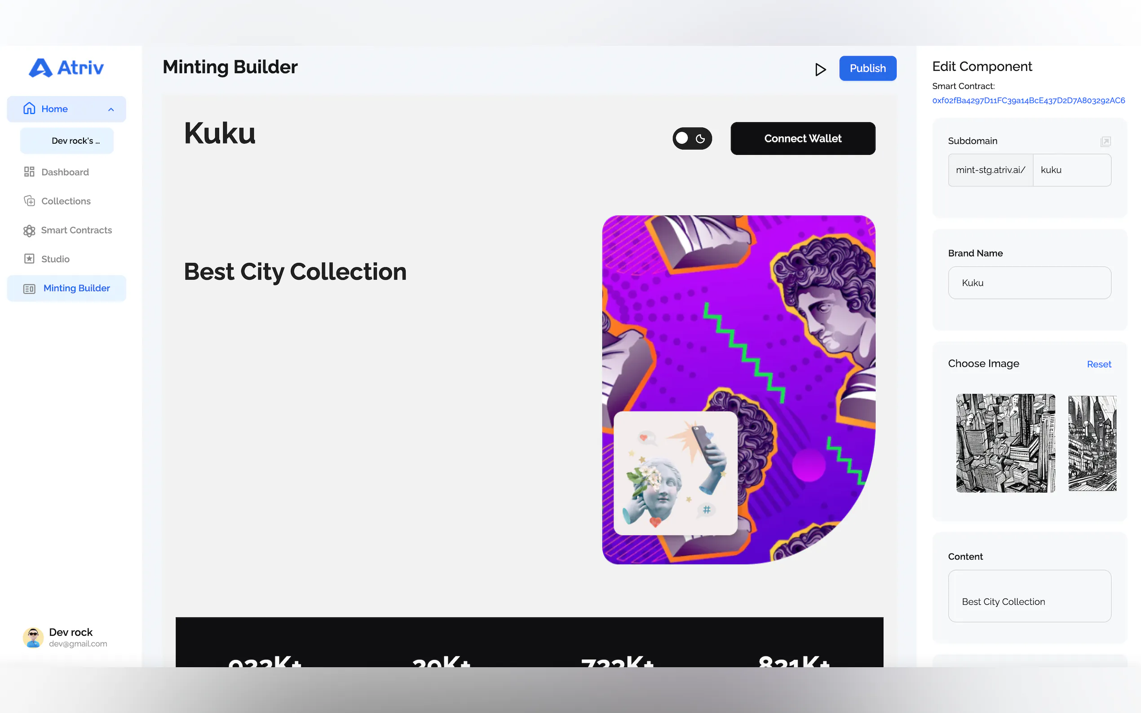Click Dev rock profile avatar
This screenshot has width=1141, height=713.
(x=33, y=638)
